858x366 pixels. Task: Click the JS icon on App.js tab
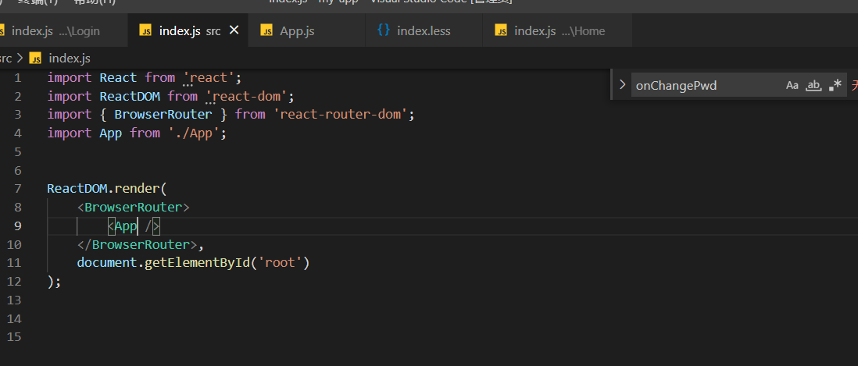[266, 30]
